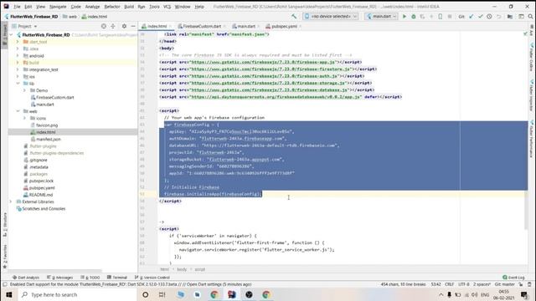
Task: Open Project Structure folder icon in toolbar
Action: (x=510, y=17)
